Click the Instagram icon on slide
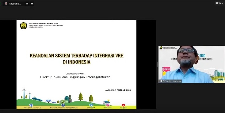Viewport: 225px width, 113px height. pos(108,105)
